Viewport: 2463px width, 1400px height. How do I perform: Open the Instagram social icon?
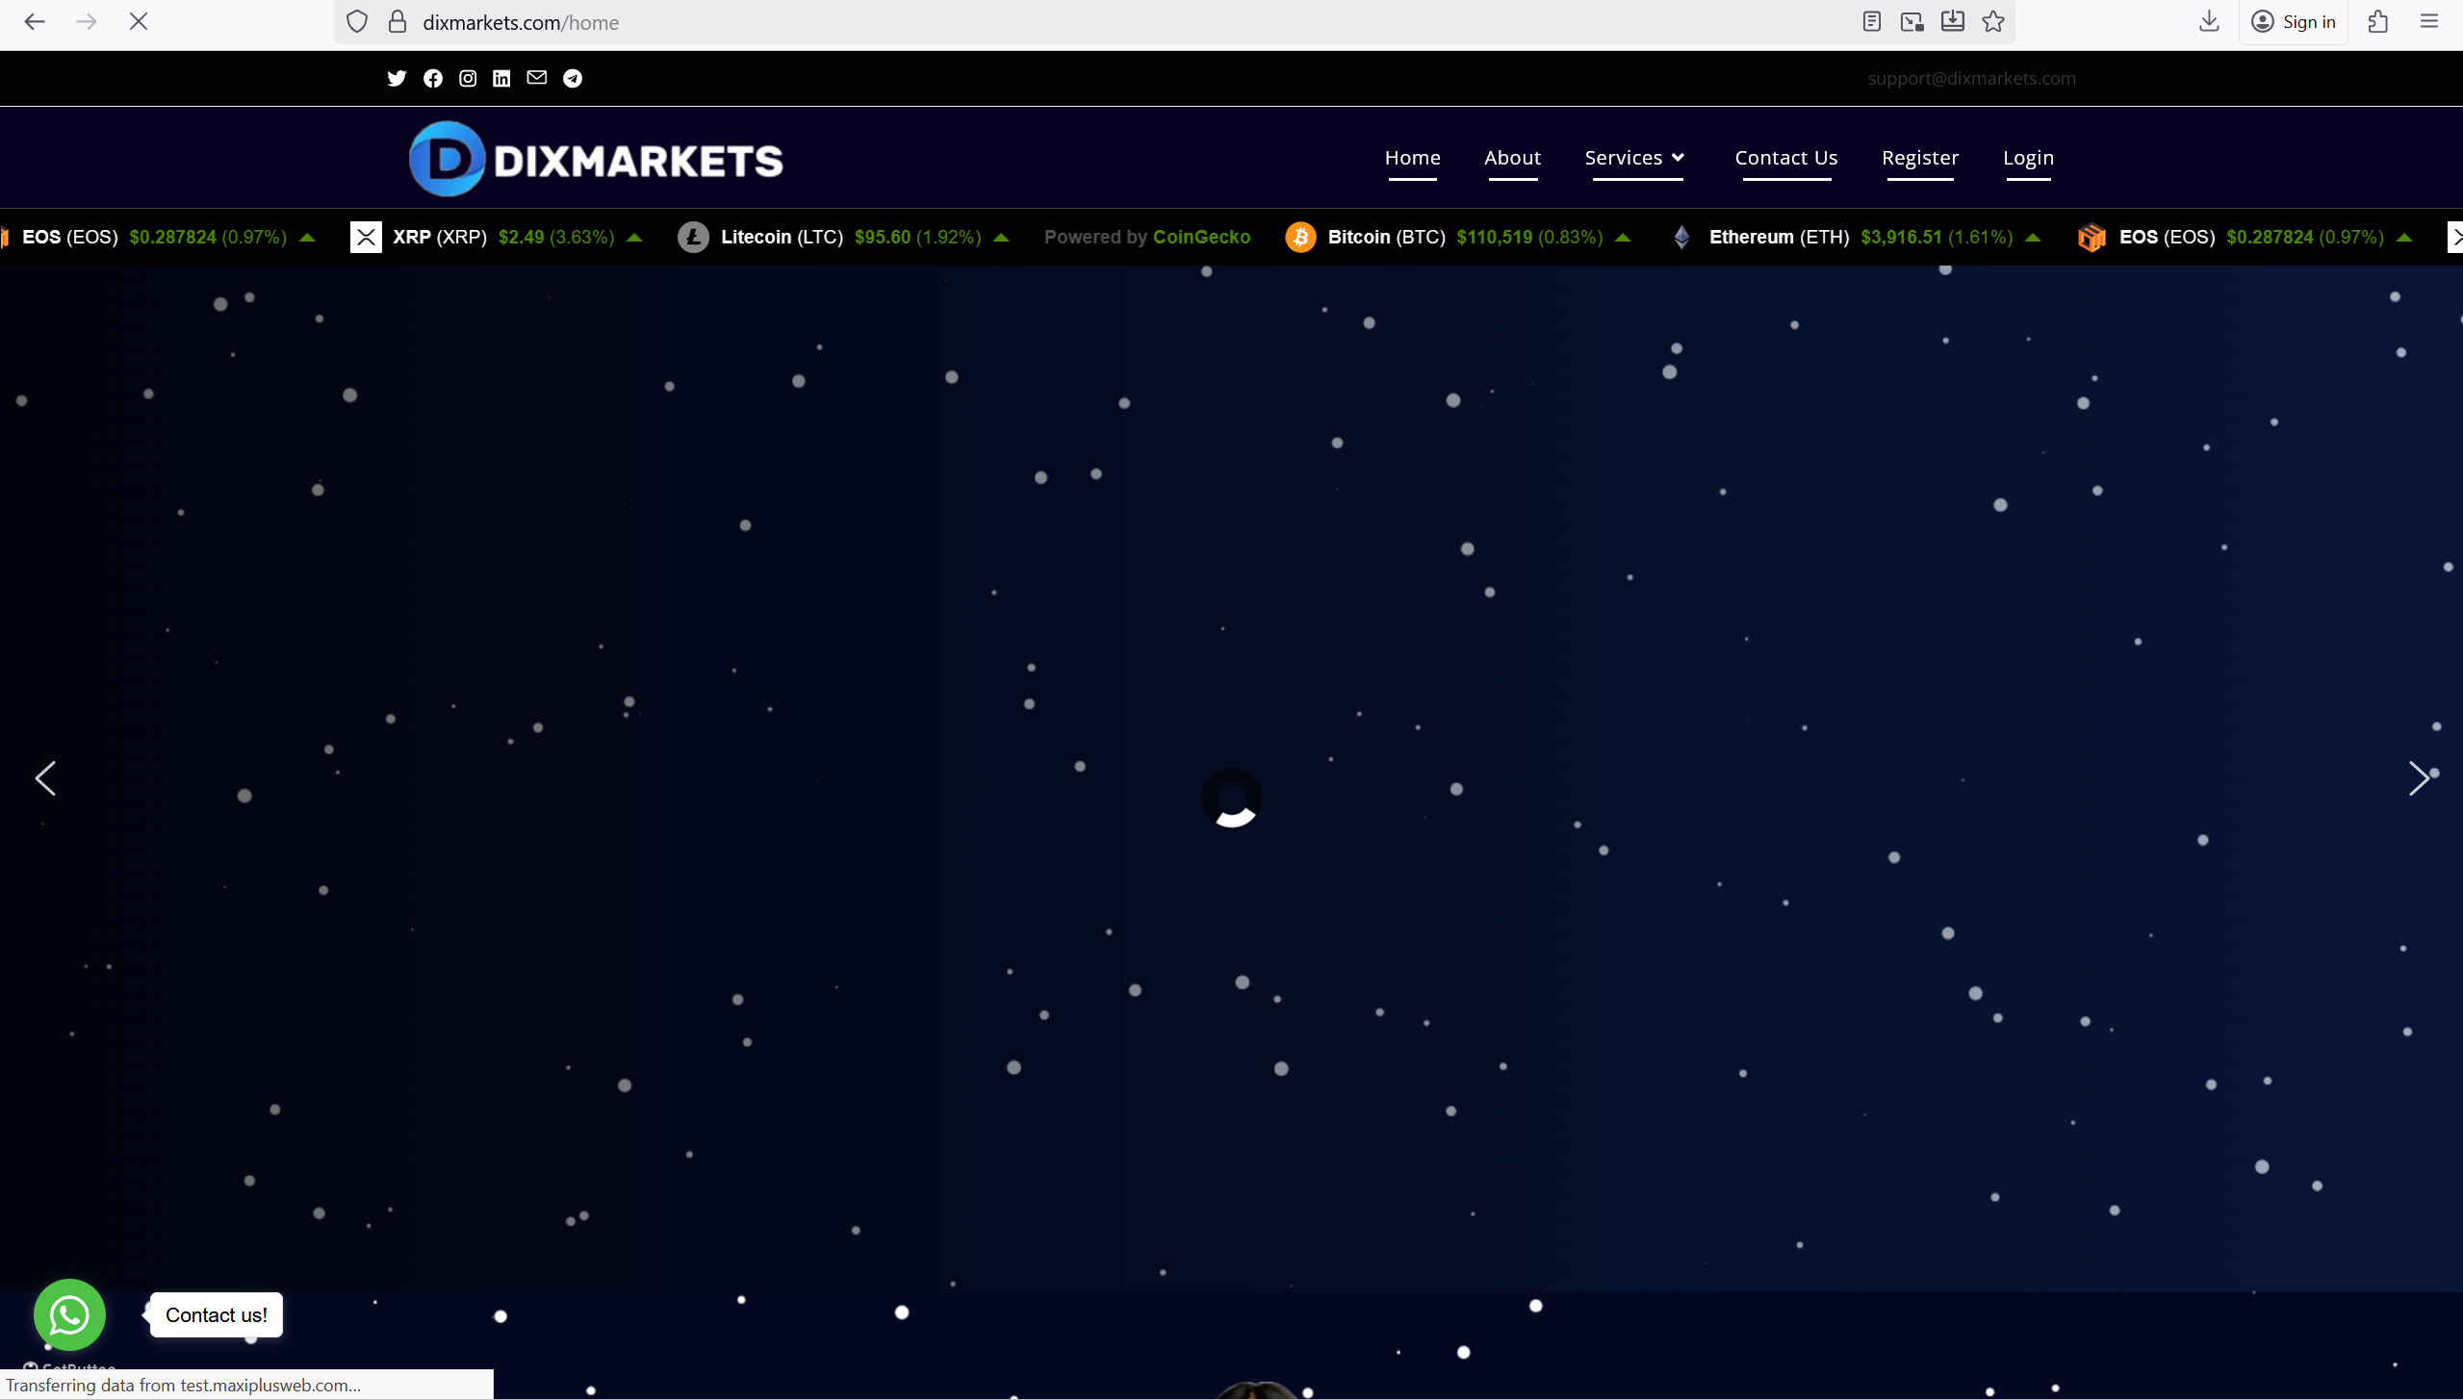pyautogui.click(x=468, y=78)
